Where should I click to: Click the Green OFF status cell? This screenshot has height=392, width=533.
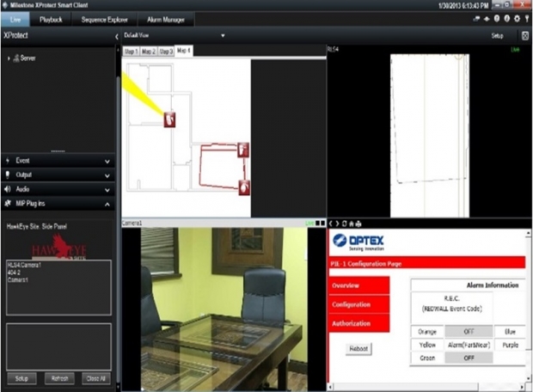point(469,358)
